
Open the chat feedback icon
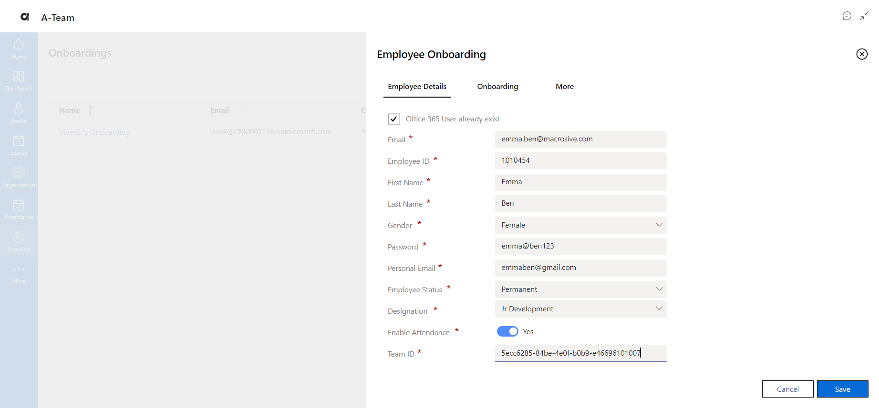[x=847, y=16]
